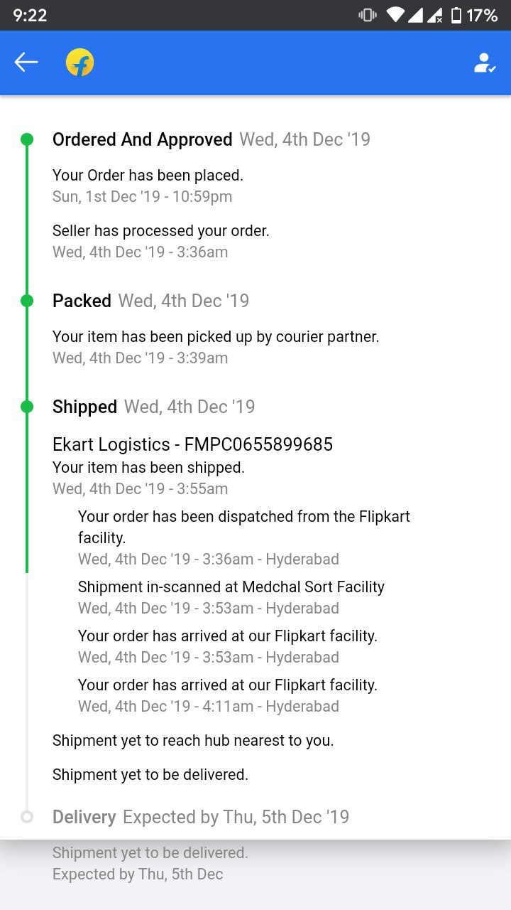Tap 'Shipment yet to reach hub' text
The image size is (511, 910).
193,740
